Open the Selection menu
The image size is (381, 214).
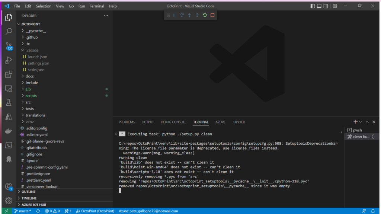(44, 6)
